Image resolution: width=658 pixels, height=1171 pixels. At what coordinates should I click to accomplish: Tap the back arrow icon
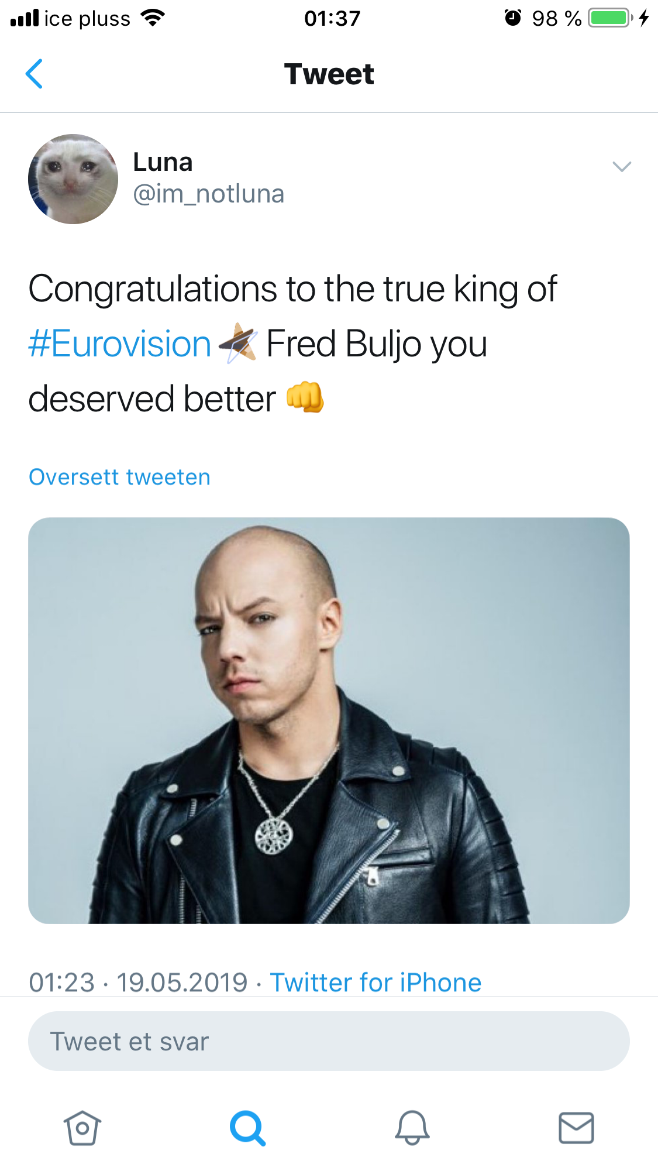pyautogui.click(x=34, y=74)
